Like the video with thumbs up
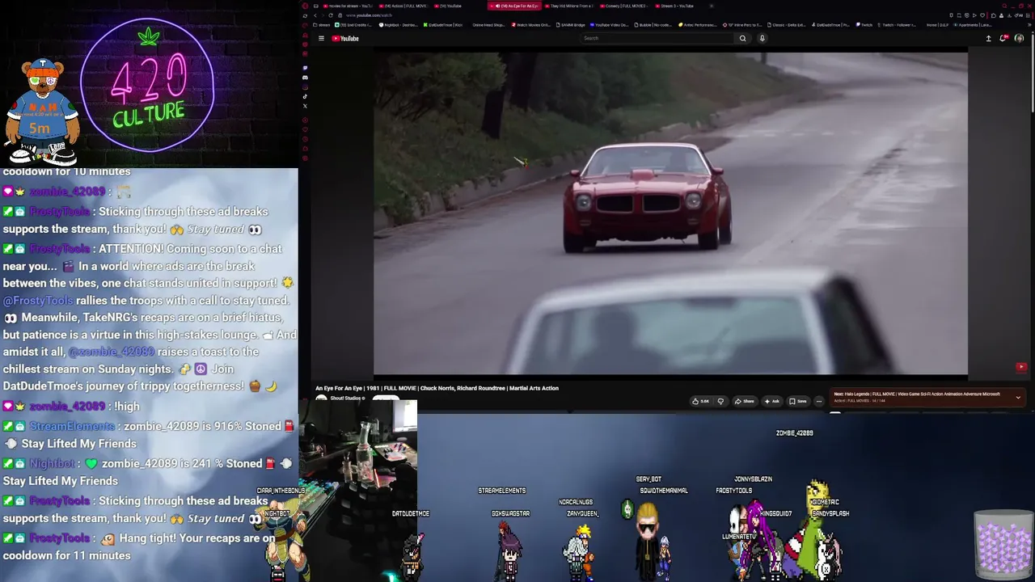 [x=699, y=401]
